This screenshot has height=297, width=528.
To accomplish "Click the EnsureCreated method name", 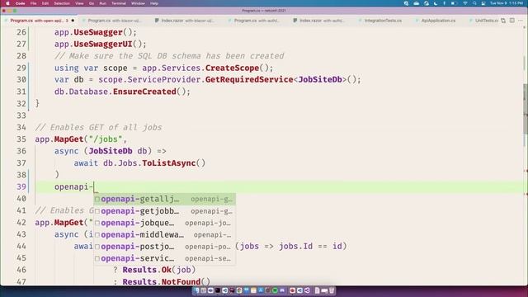I will click(144, 92).
